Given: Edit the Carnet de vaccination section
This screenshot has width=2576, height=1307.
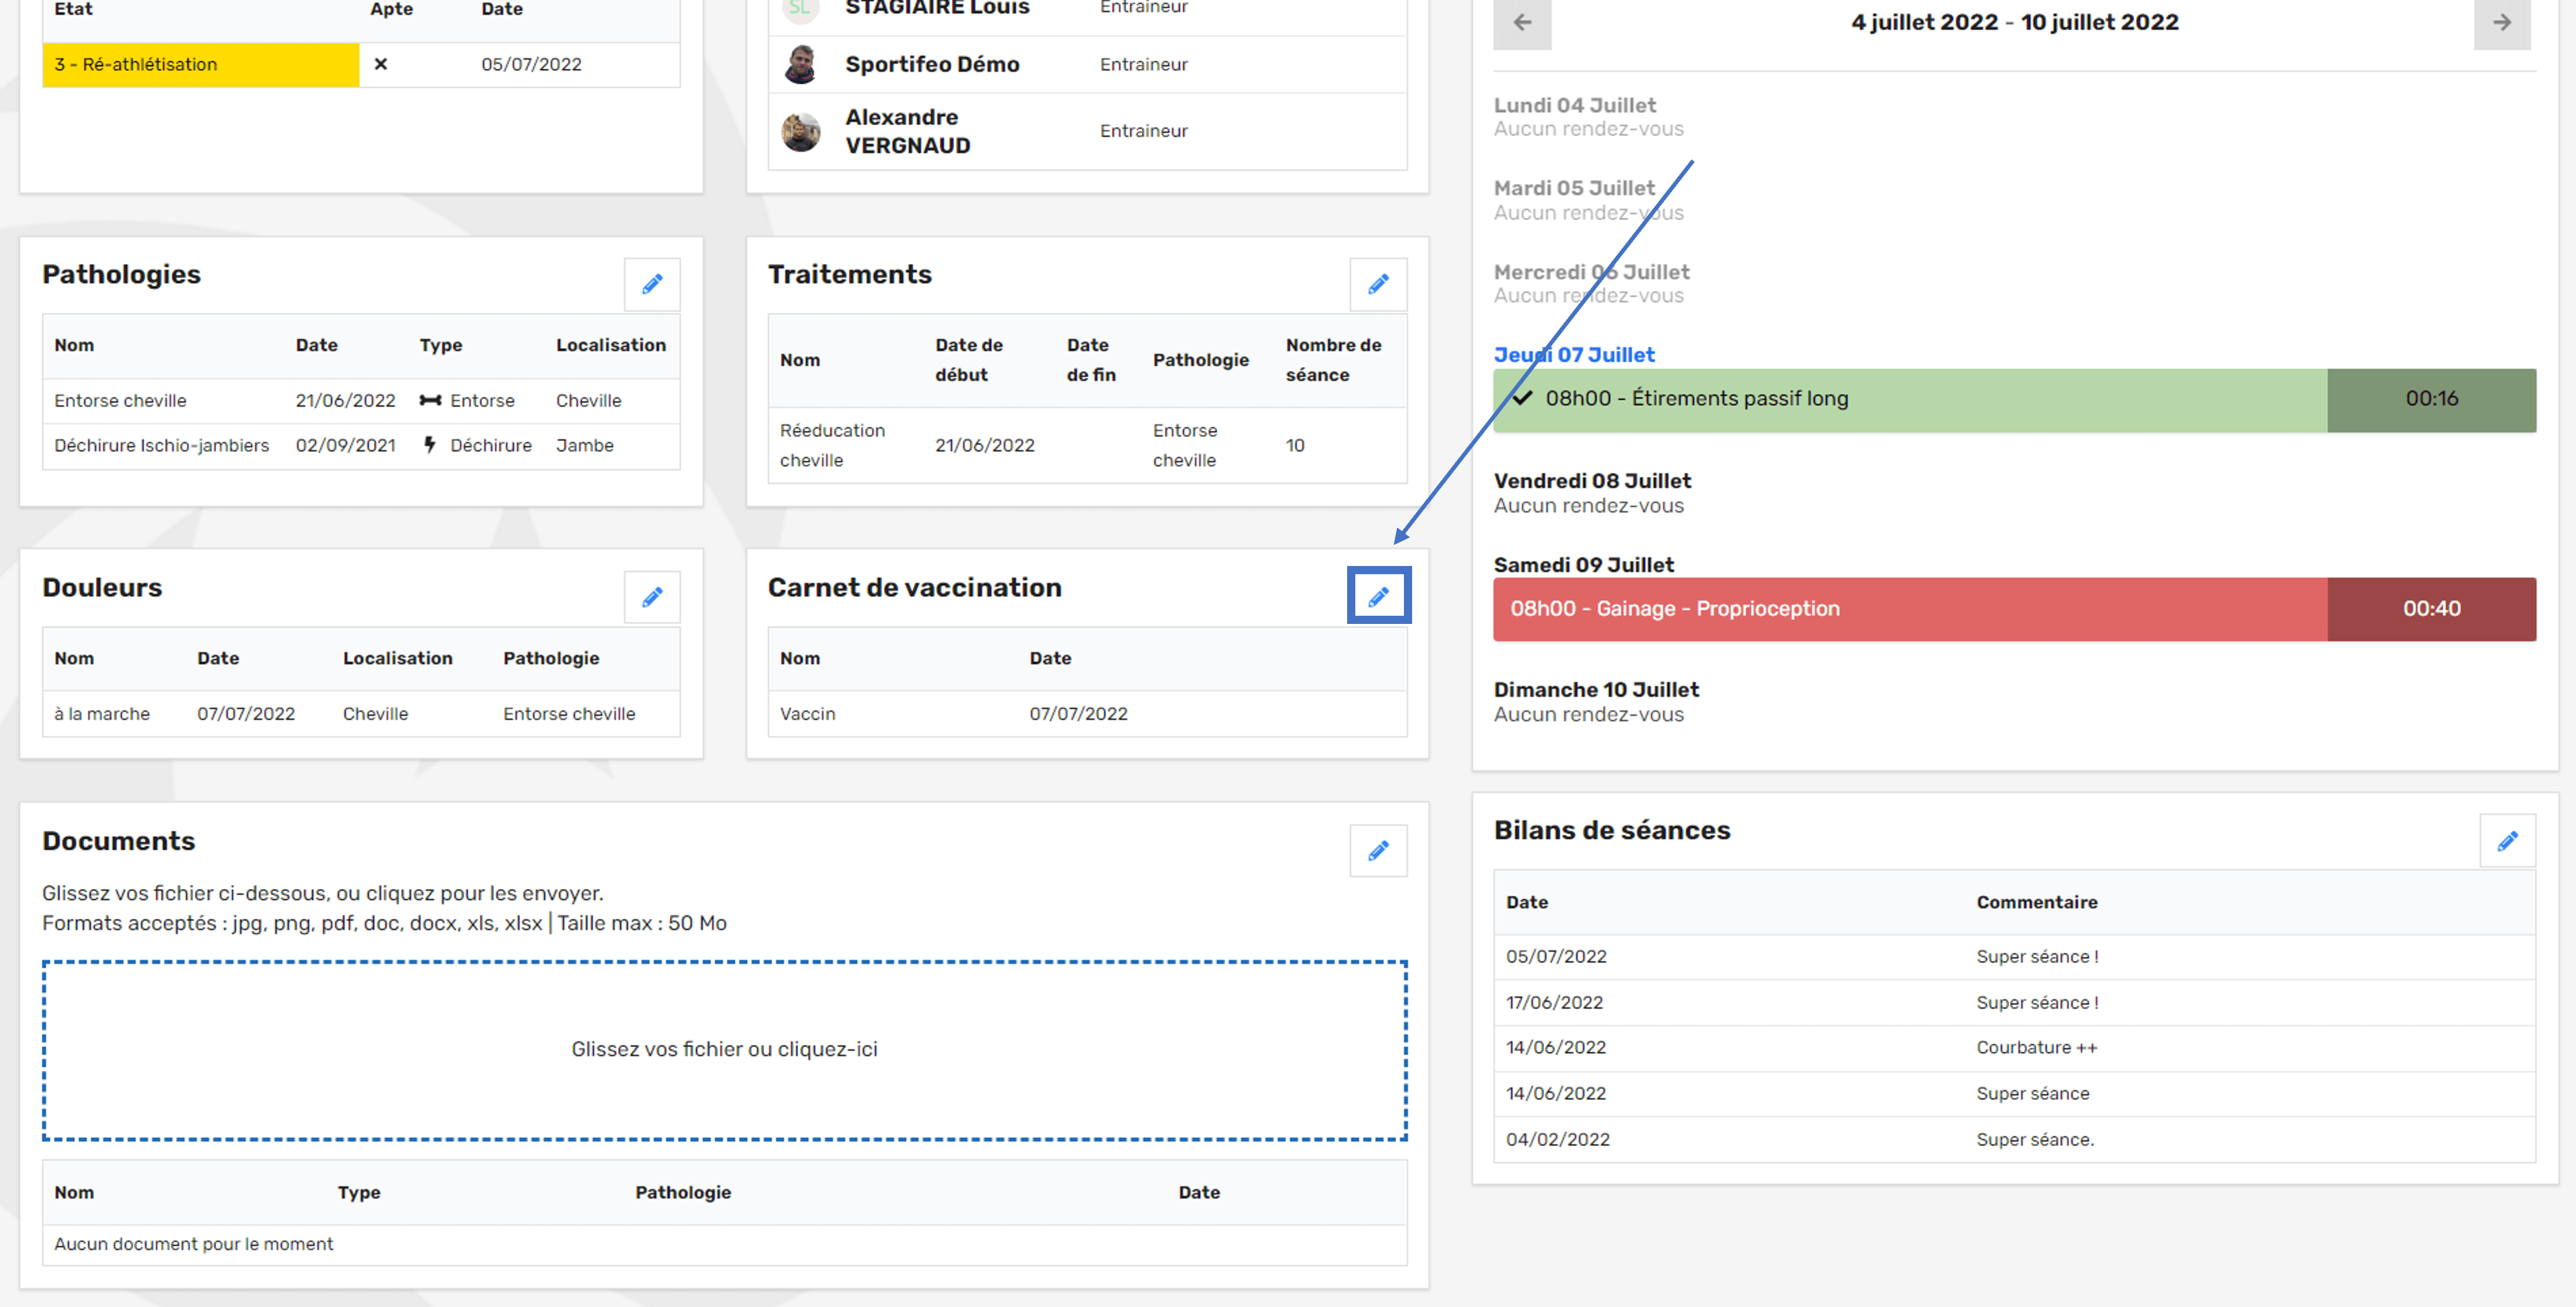Looking at the screenshot, I should tap(1378, 596).
